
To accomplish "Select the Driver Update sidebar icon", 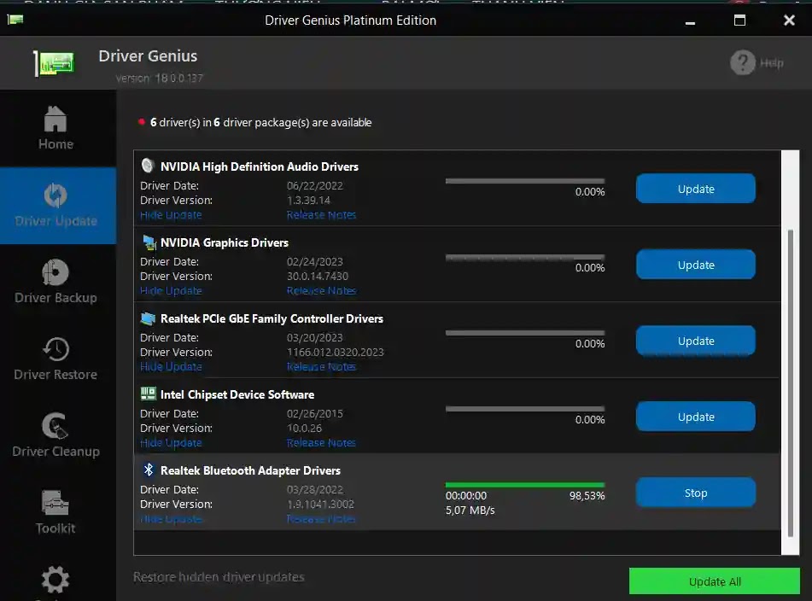I will coord(55,195).
